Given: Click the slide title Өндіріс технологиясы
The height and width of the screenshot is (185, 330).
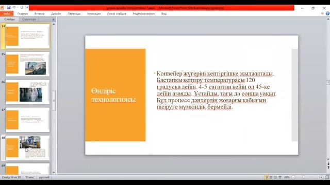Looking at the screenshot, I should [x=113, y=95].
